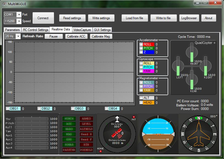
Task: Click the direction-to-home arrow icon
Action: coord(117,119)
